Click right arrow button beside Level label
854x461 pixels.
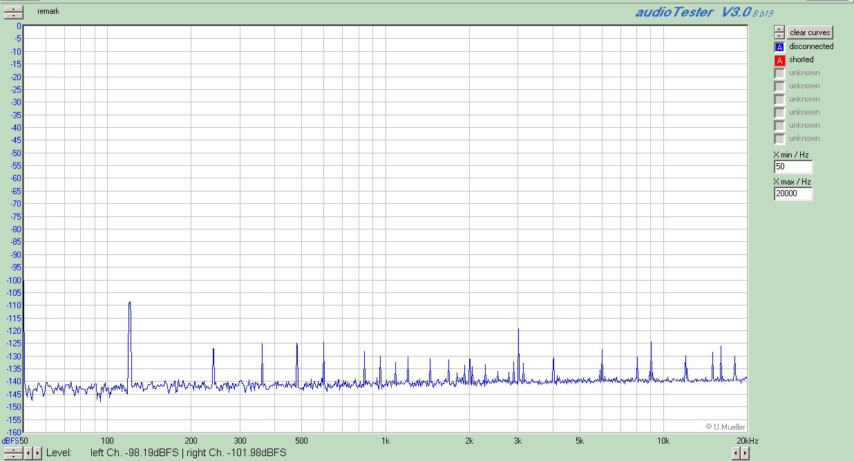click(x=37, y=453)
